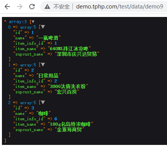Open the not-secure warning icon
This screenshot has width=167, height=148.
[47, 7]
